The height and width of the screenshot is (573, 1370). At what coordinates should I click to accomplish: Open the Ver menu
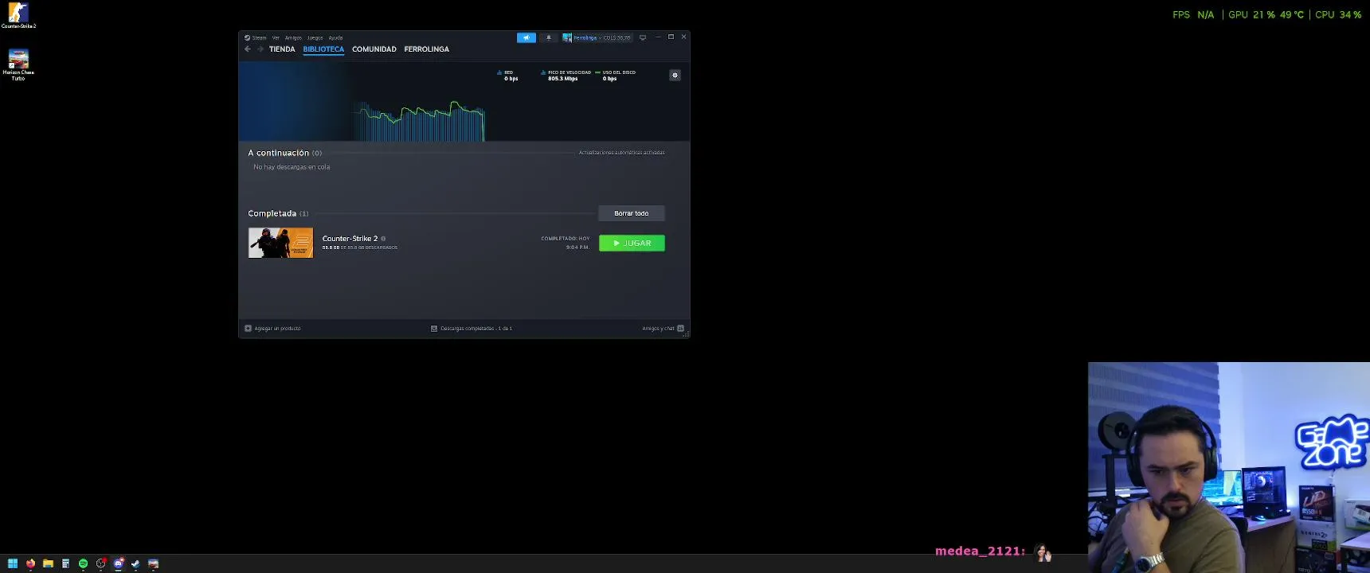276,37
